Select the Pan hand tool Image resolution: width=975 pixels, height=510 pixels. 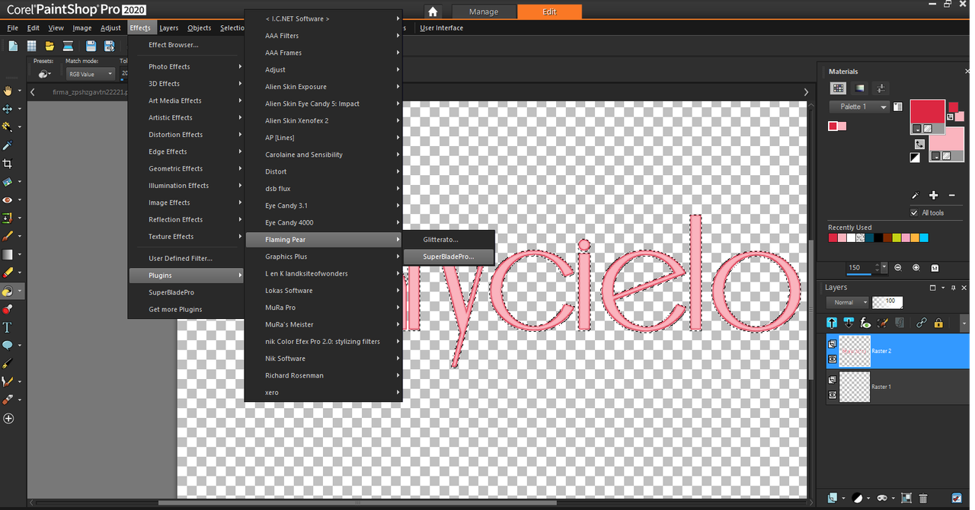8,91
